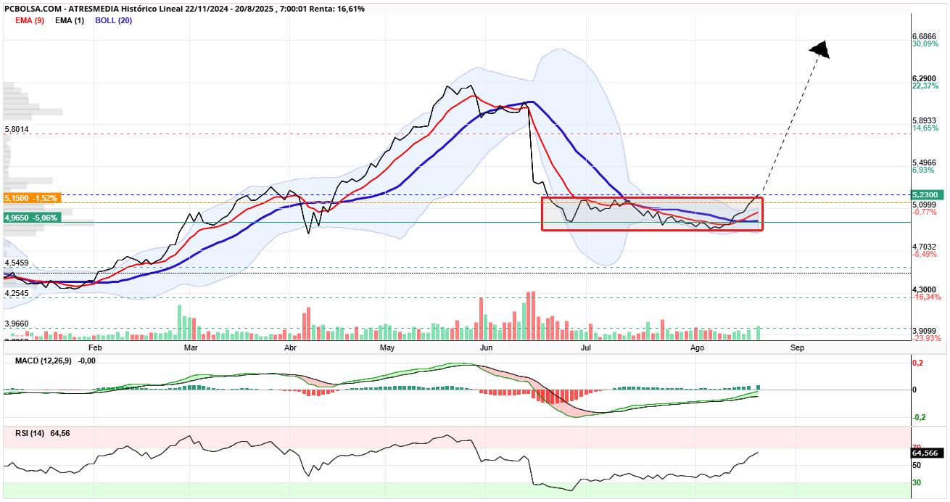Click the 3,9660 support level label
Viewport: 950px width, 502px height.
pyautogui.click(x=17, y=324)
